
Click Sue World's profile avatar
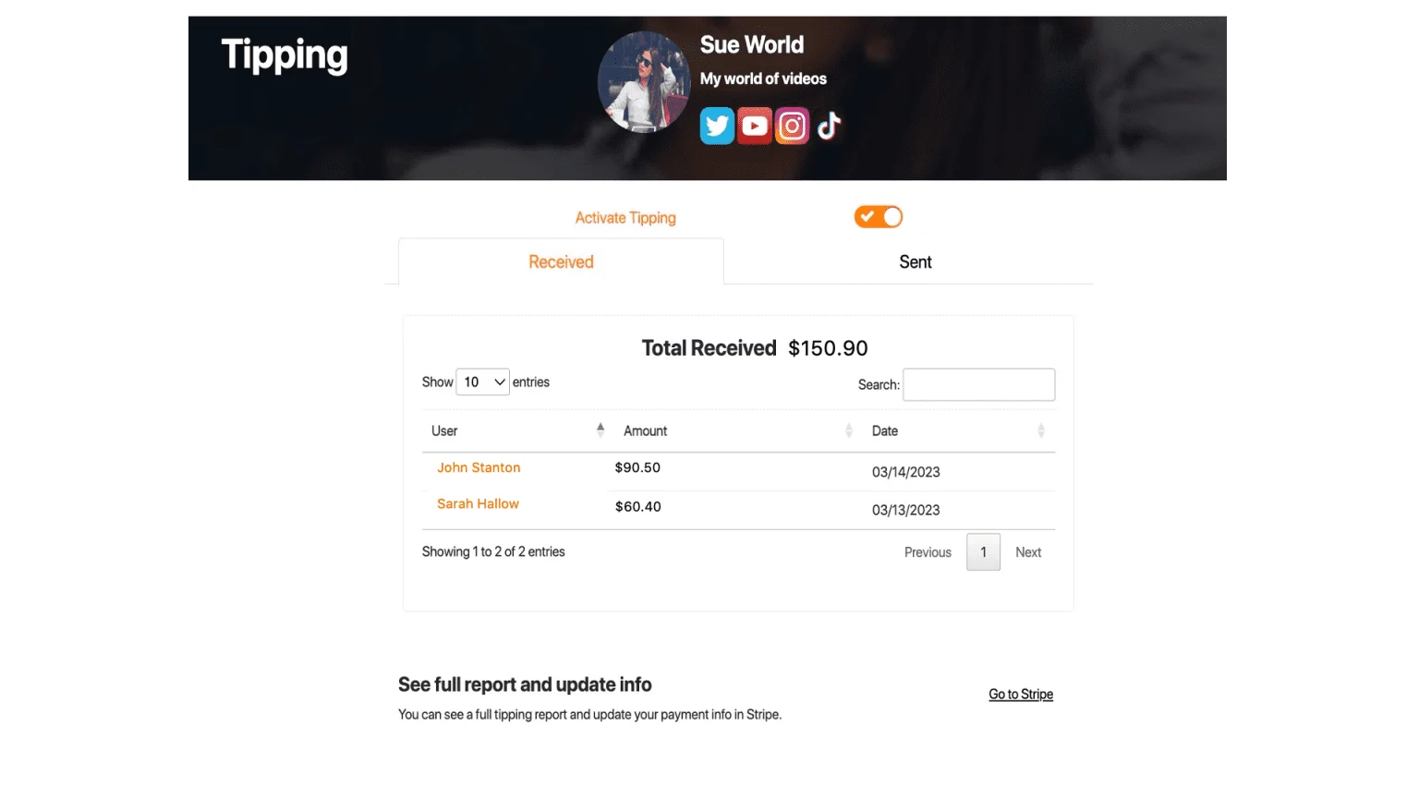[644, 81]
